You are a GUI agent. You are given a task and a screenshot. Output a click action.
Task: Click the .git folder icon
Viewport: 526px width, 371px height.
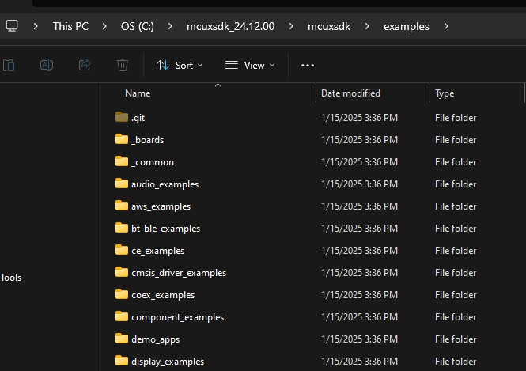coord(122,117)
